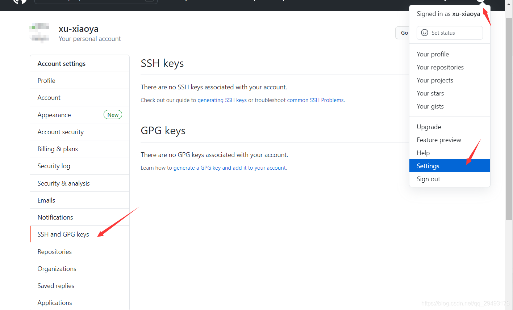This screenshot has width=513, height=310.
Task: Open Your gists from user dropdown
Action: tap(450, 106)
